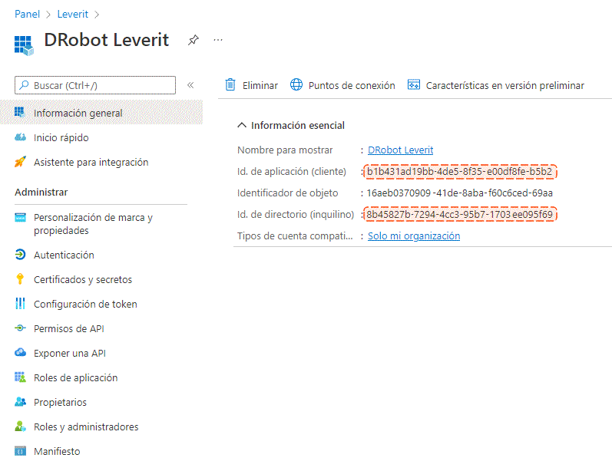
Task: Click the Autenticación arrow icon
Action: 20,255
